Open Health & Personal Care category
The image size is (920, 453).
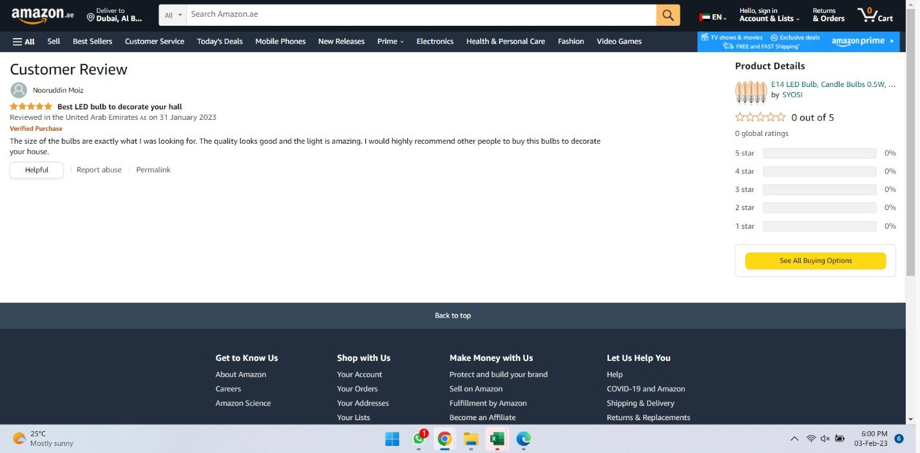pyautogui.click(x=506, y=41)
